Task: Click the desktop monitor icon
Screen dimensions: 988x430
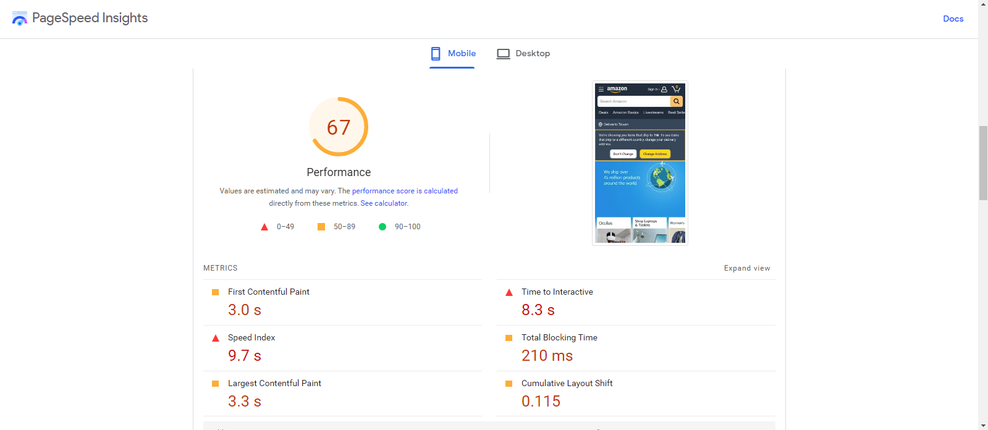Action: tap(503, 54)
